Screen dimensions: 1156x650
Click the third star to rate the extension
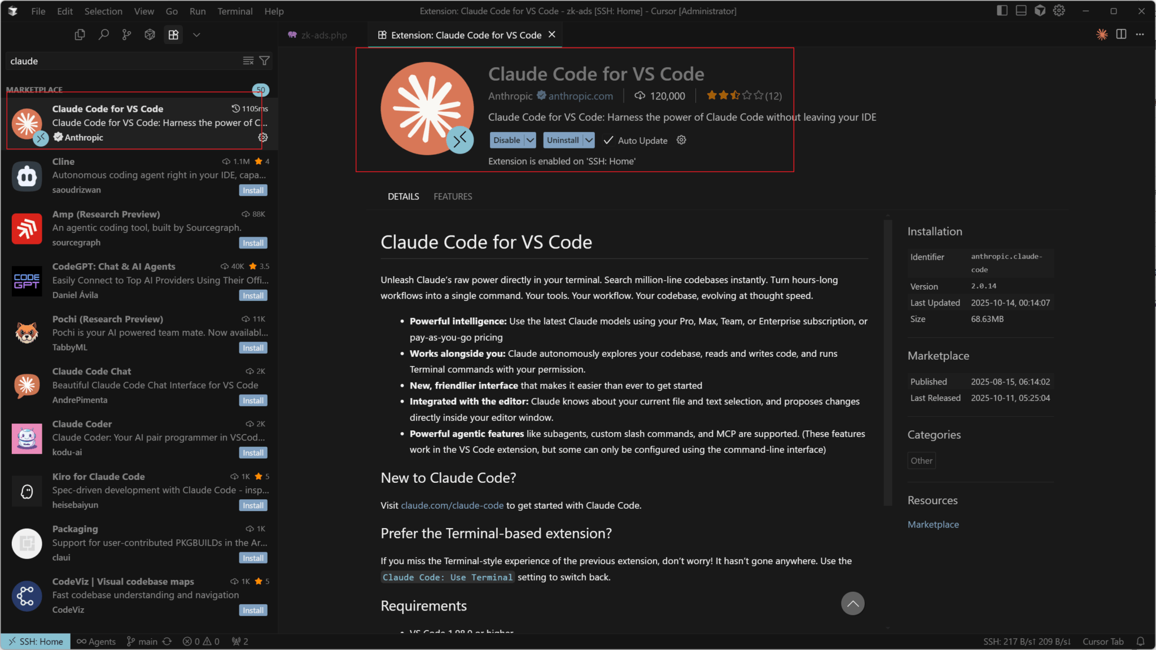[x=735, y=95]
